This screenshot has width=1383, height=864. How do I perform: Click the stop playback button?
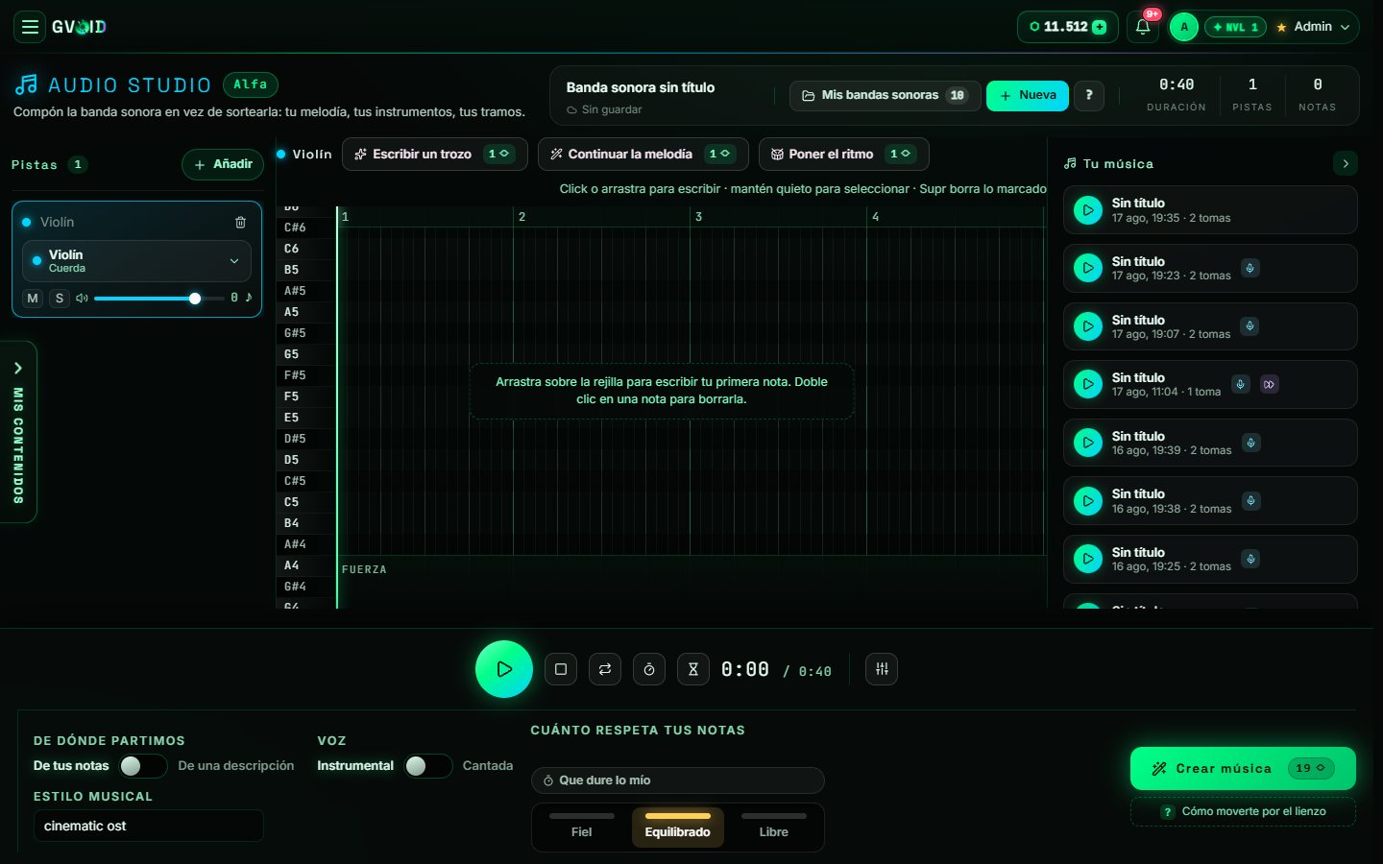coord(561,669)
